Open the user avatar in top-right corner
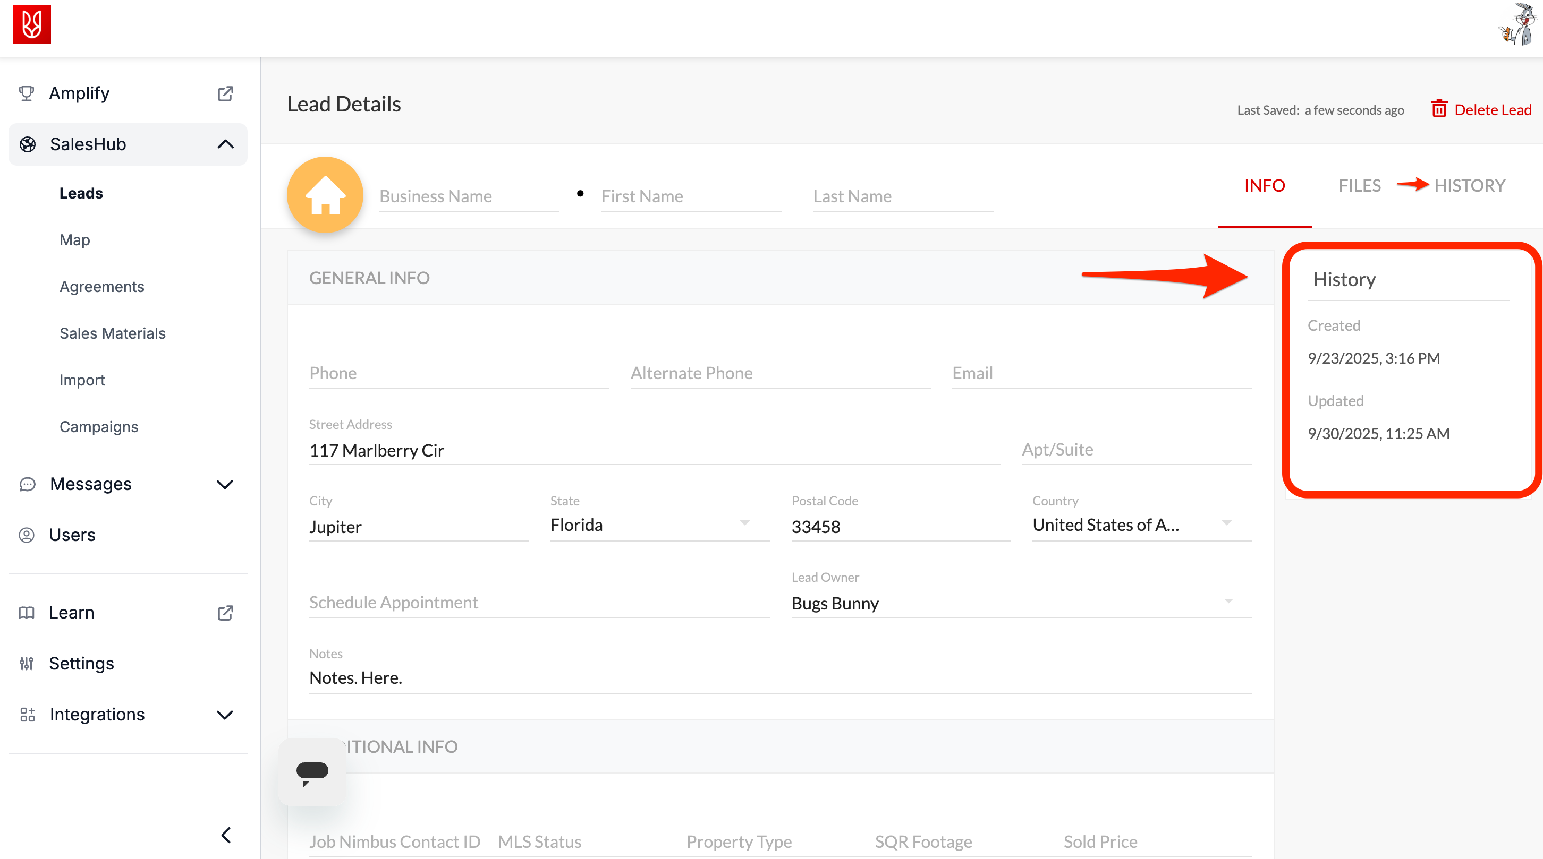Image resolution: width=1543 pixels, height=859 pixels. point(1518,25)
